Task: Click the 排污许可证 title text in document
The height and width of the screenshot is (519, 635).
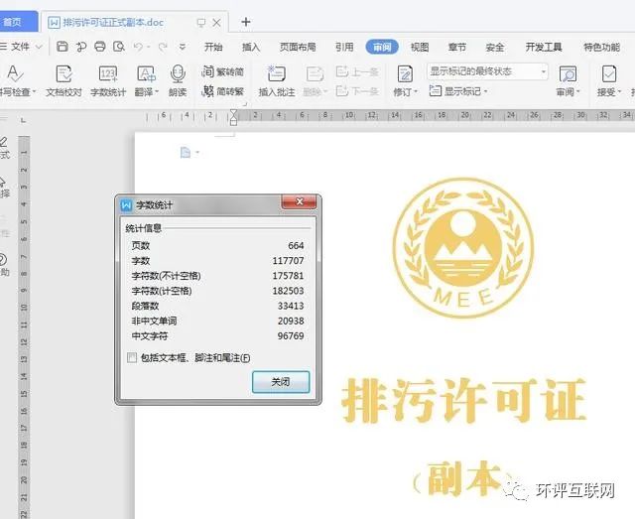Action: 464,401
